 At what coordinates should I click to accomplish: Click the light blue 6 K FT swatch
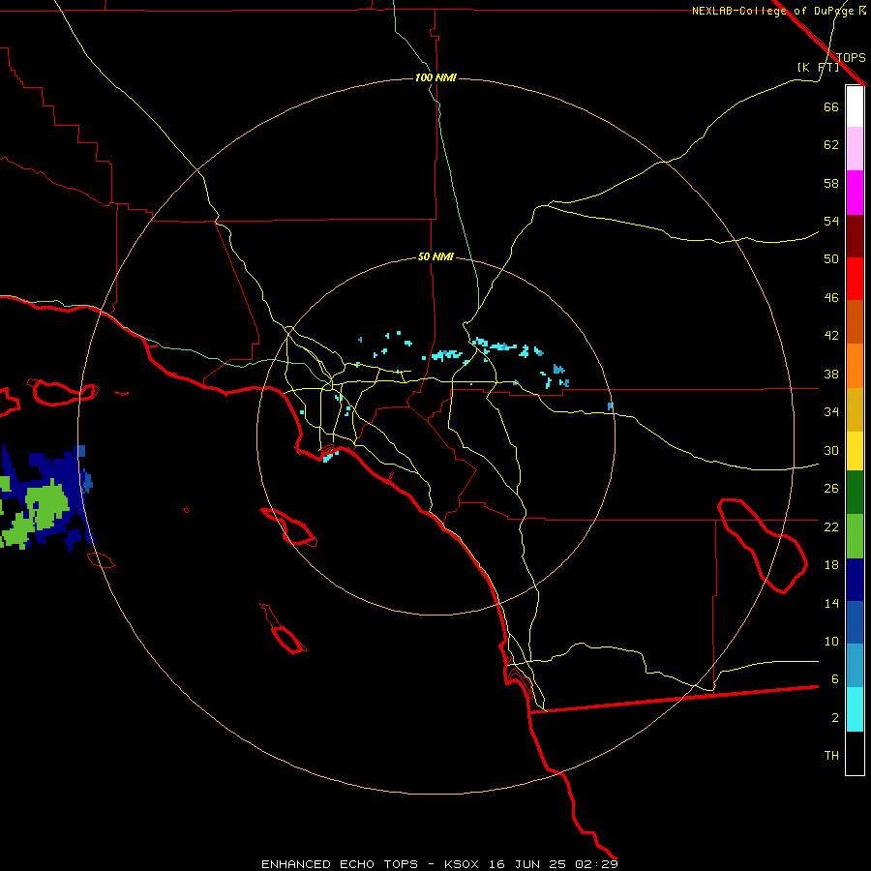[855, 666]
